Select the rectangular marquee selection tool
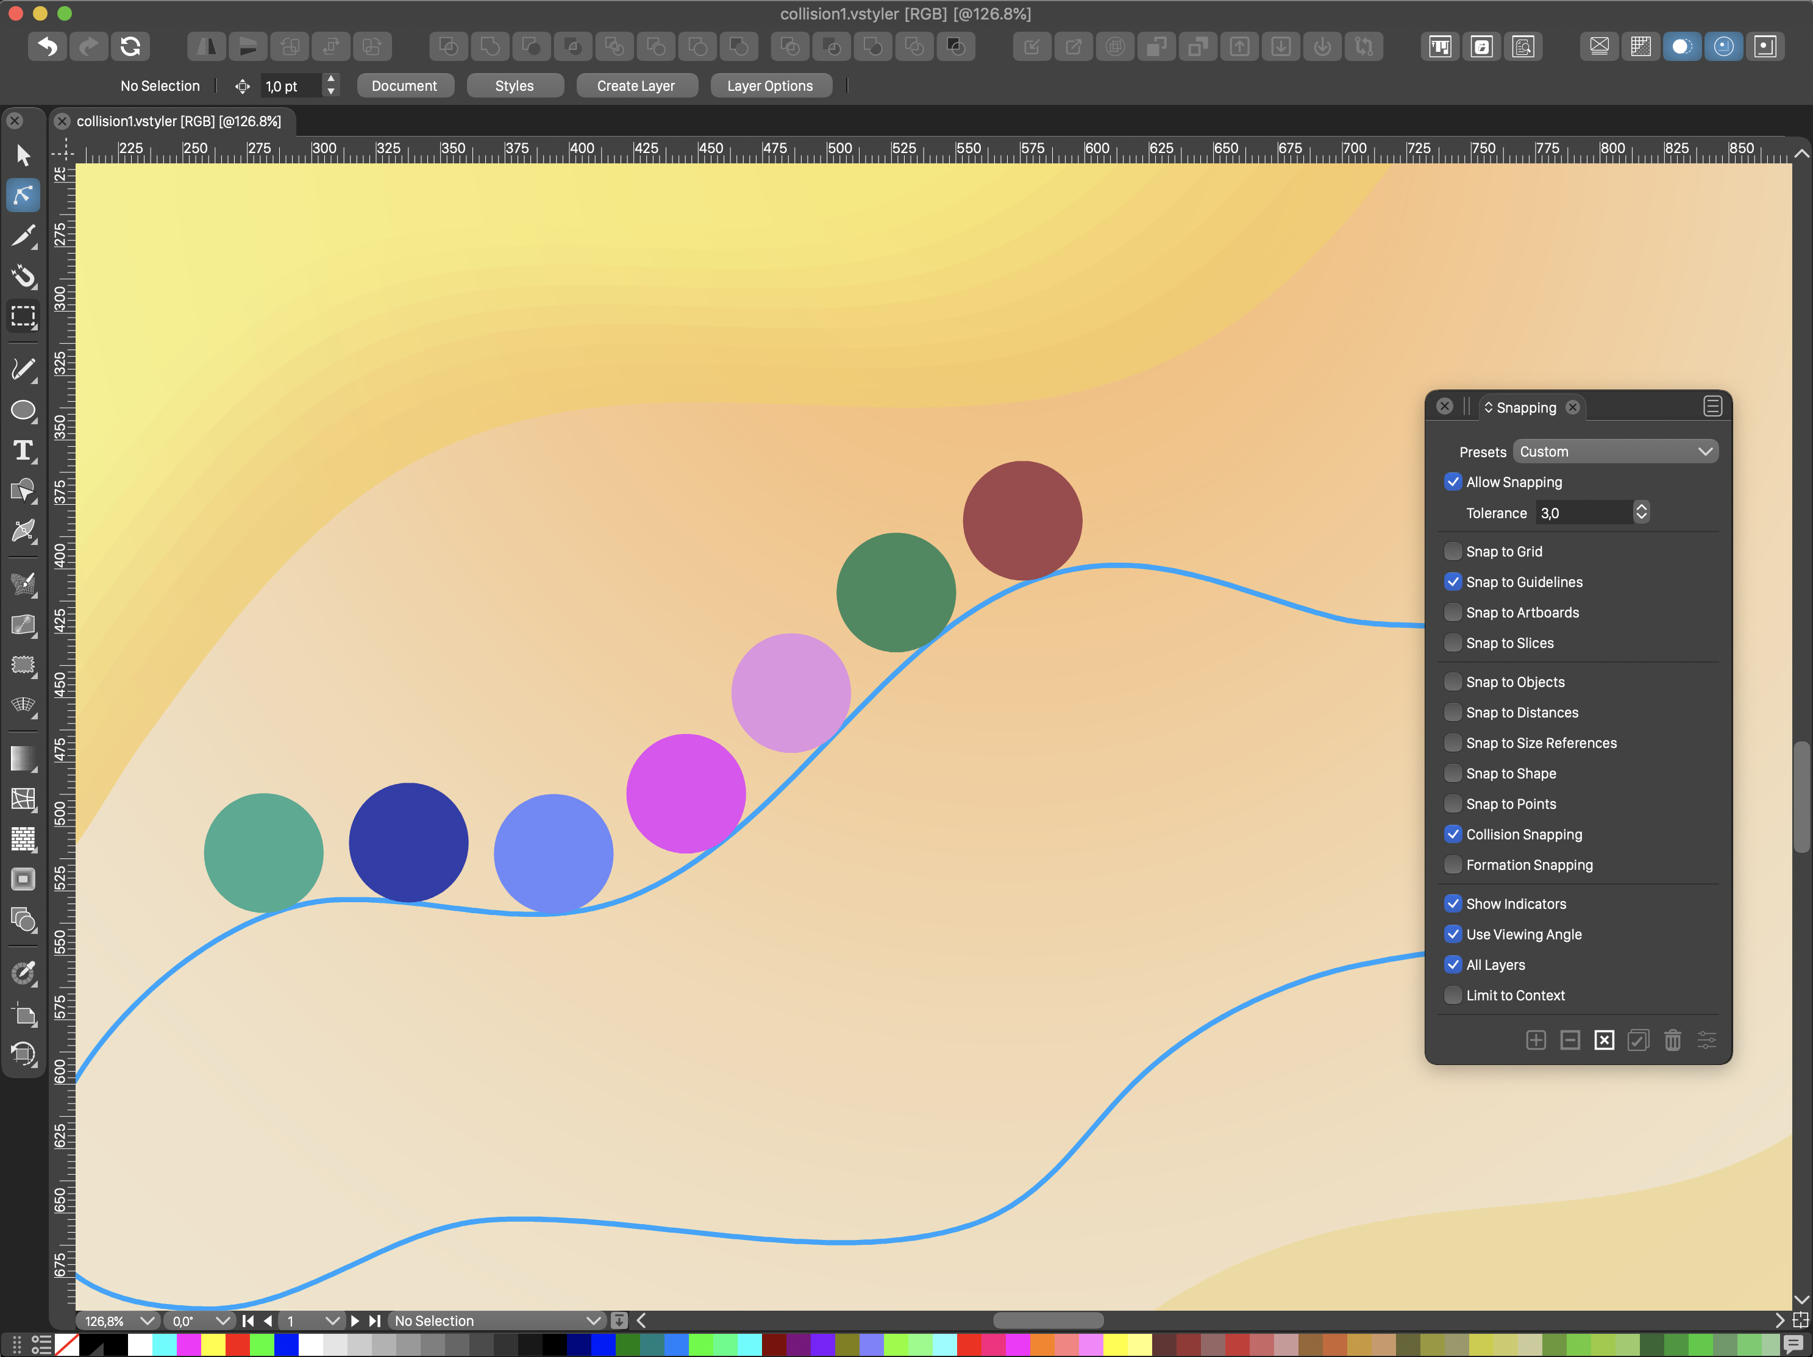Image resolution: width=1813 pixels, height=1357 pixels. point(23,316)
